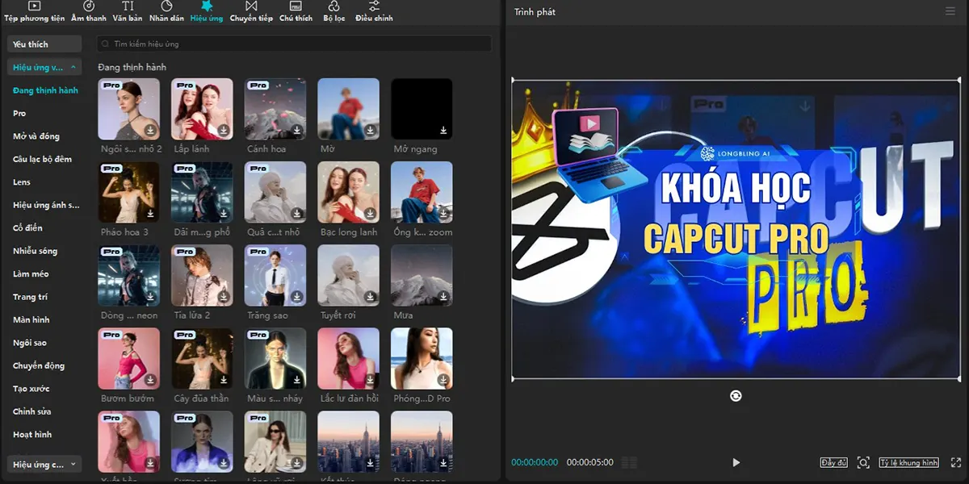The height and width of the screenshot is (484, 969).
Task: Open the Trình phát panel menu icon
Action: click(x=950, y=11)
